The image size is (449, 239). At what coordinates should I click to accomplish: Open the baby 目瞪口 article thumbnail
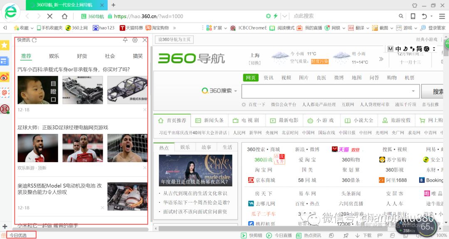[x=38, y=90]
